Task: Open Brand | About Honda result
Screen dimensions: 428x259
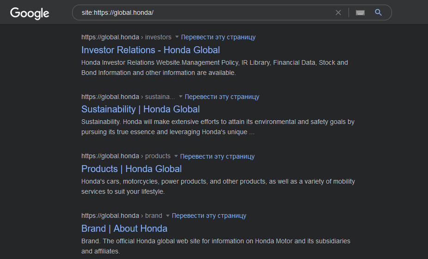Action: [x=124, y=228]
